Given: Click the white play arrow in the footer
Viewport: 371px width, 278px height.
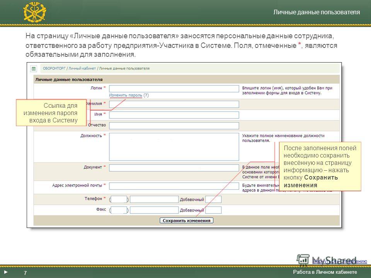Looking at the screenshot, I should (6, 272).
